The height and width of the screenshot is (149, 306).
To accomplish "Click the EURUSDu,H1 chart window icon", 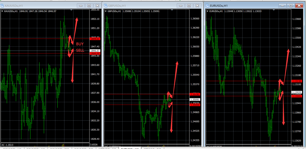I will pyautogui.click(x=207, y=6).
